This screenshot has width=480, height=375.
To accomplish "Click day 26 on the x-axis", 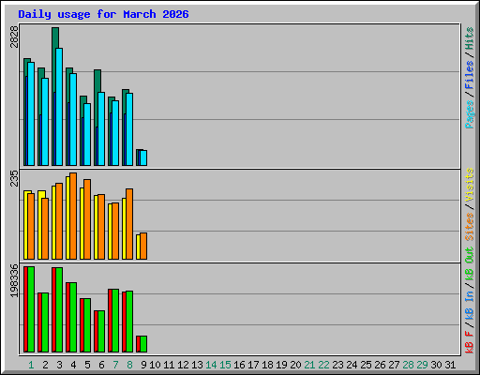I will pos(380,365).
